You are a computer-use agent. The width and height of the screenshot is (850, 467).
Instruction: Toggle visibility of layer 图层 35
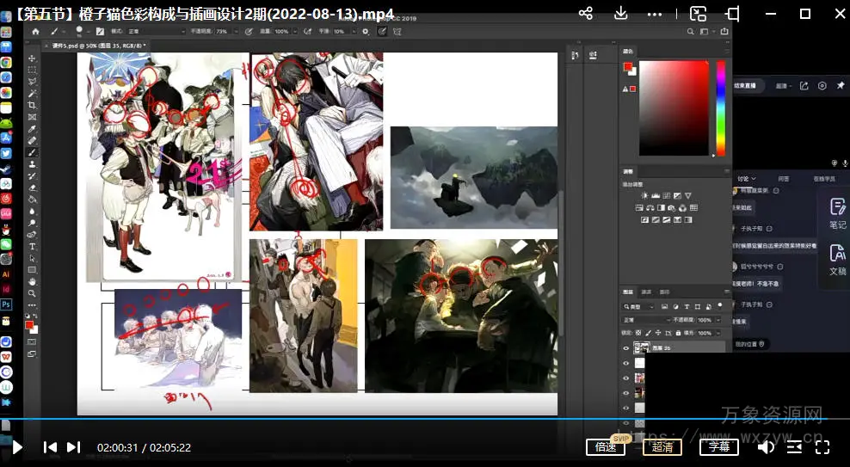tap(625, 347)
